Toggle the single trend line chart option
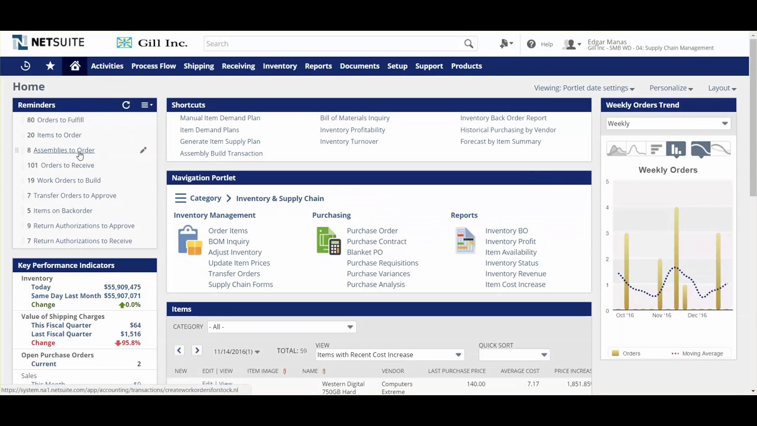Image resolution: width=757 pixels, height=426 pixels. point(700,149)
